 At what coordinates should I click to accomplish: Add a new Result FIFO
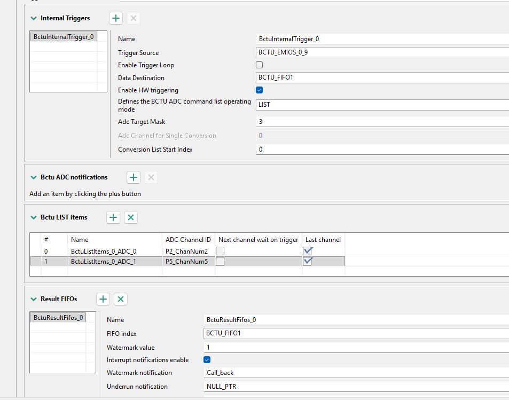click(x=103, y=299)
